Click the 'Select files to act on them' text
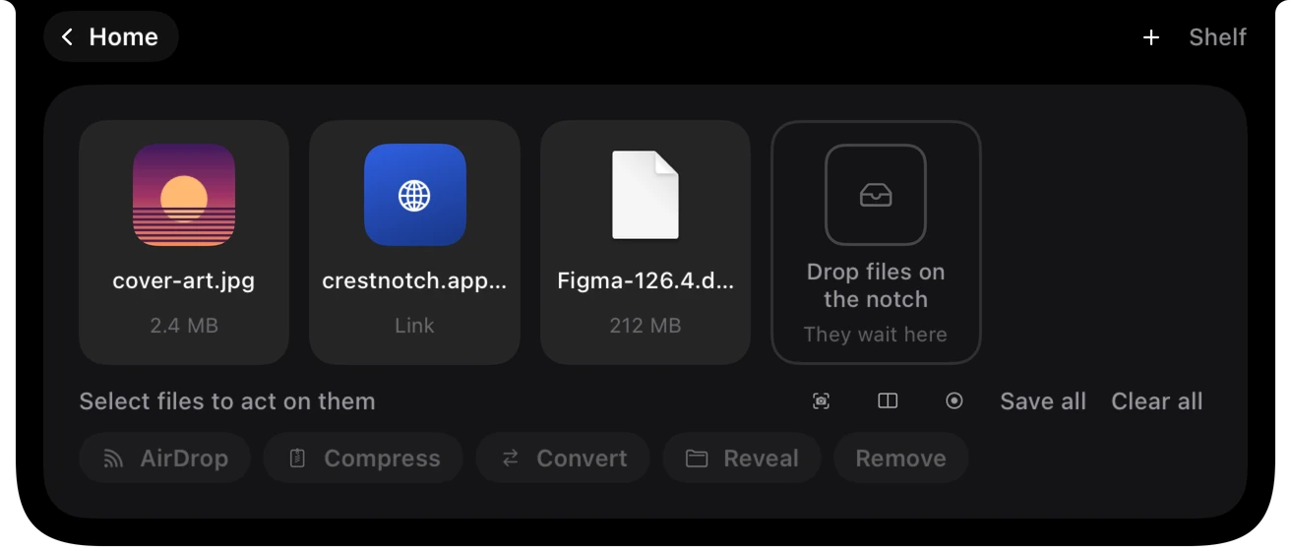Image resolution: width=1291 pixels, height=551 pixels. point(227,401)
